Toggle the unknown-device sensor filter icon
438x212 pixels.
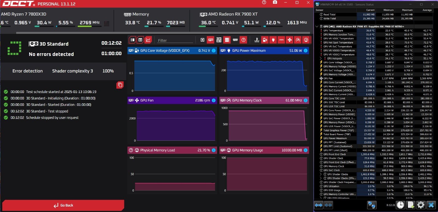click(243, 40)
